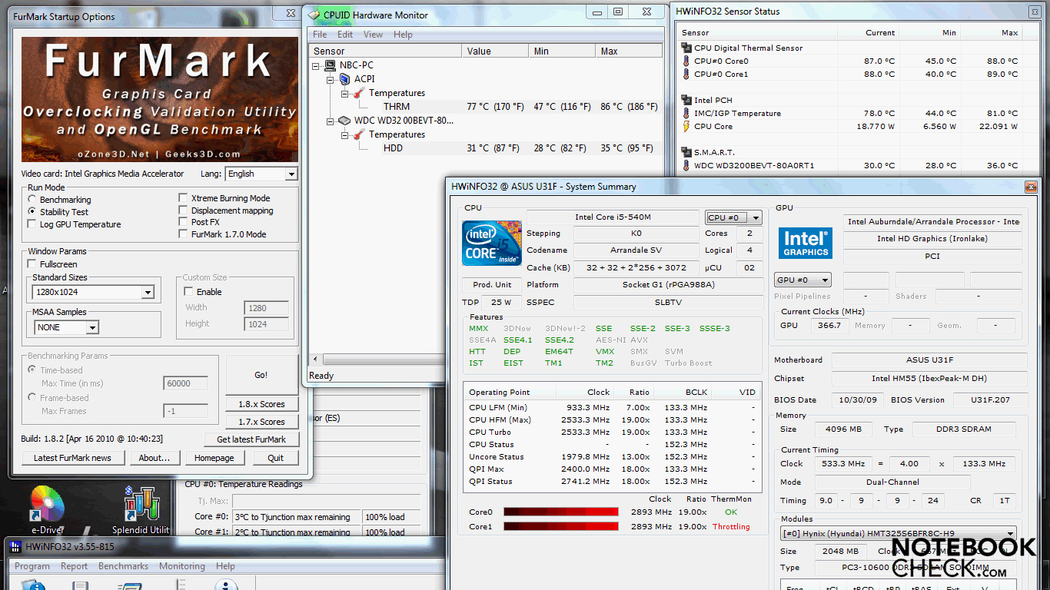Viewport: 1050px width, 590px height.
Task: Click the Intel PCH chip icon
Action: tap(686, 100)
